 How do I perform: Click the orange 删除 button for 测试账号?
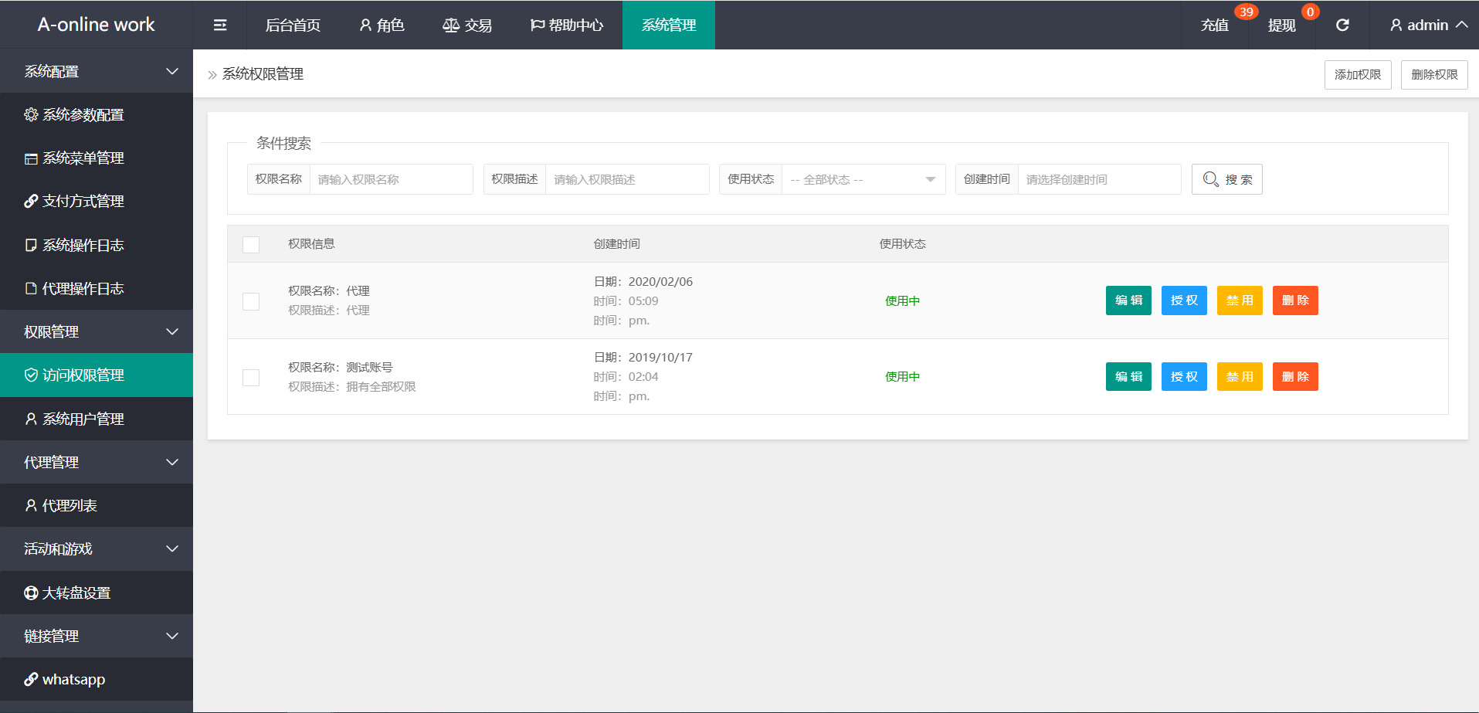(1294, 377)
